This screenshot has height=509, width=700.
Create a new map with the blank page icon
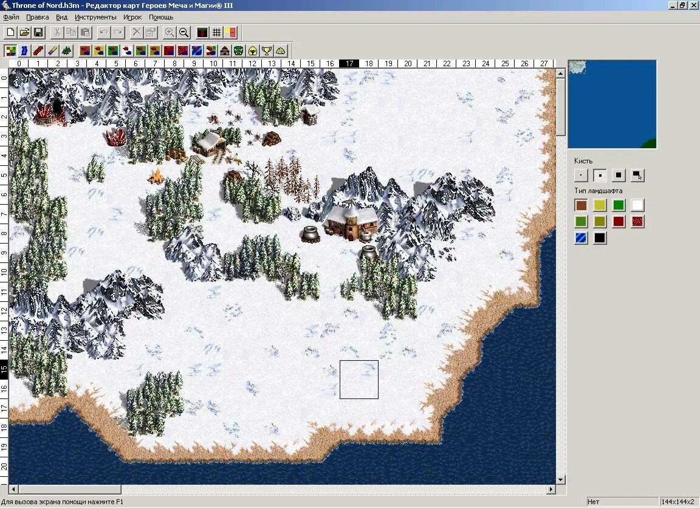tap(11, 33)
